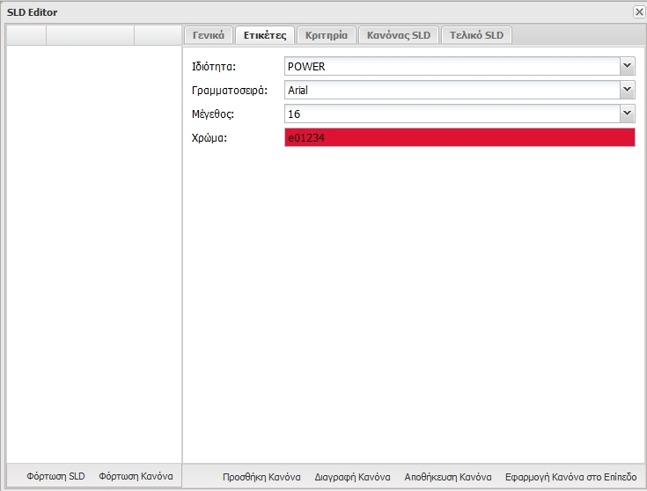Go to the Κανόνας SLD tab
Screen dimensions: 647x491
click(398, 36)
